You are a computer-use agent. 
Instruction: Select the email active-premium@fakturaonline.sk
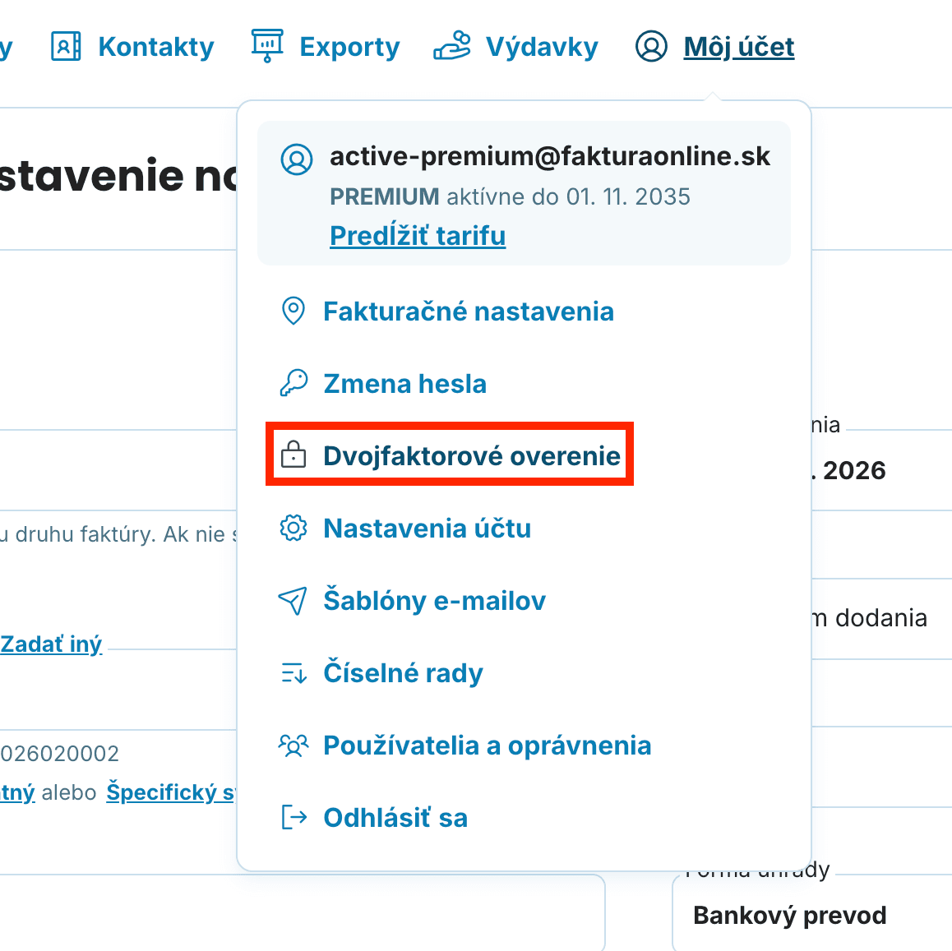tap(550, 156)
